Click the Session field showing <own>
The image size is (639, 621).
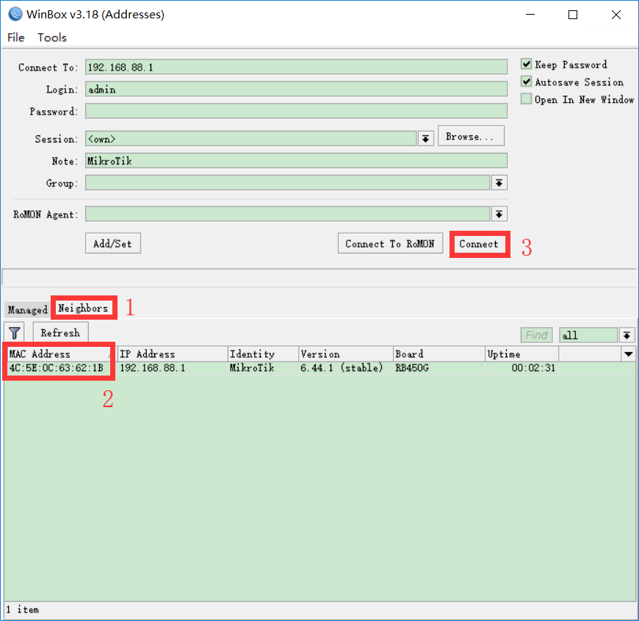[x=251, y=139]
